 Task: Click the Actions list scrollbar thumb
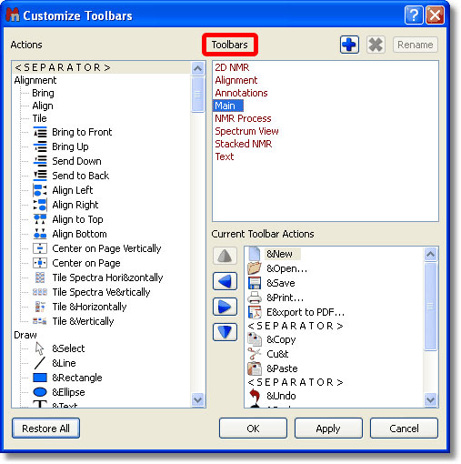[197, 95]
